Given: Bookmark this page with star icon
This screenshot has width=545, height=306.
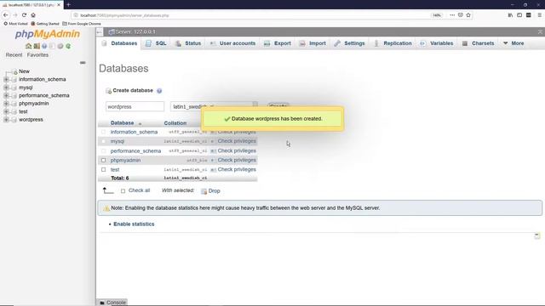Looking at the screenshot, I should [468, 15].
